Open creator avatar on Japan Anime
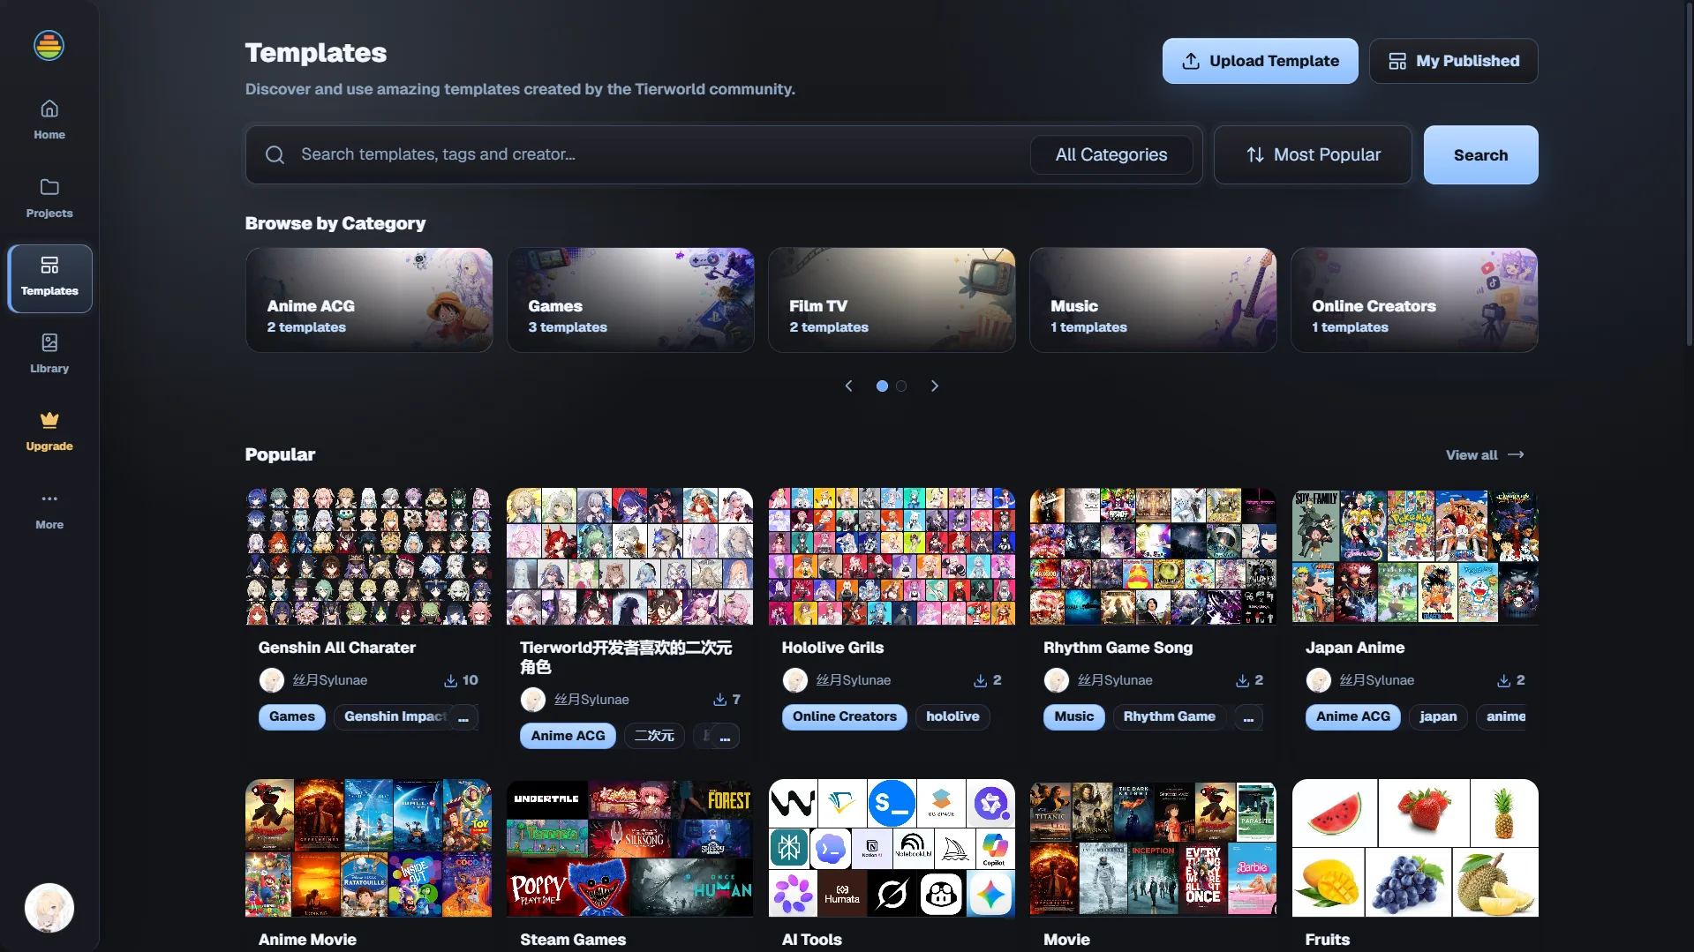Viewport: 1694px width, 952px height. pos(1319,680)
